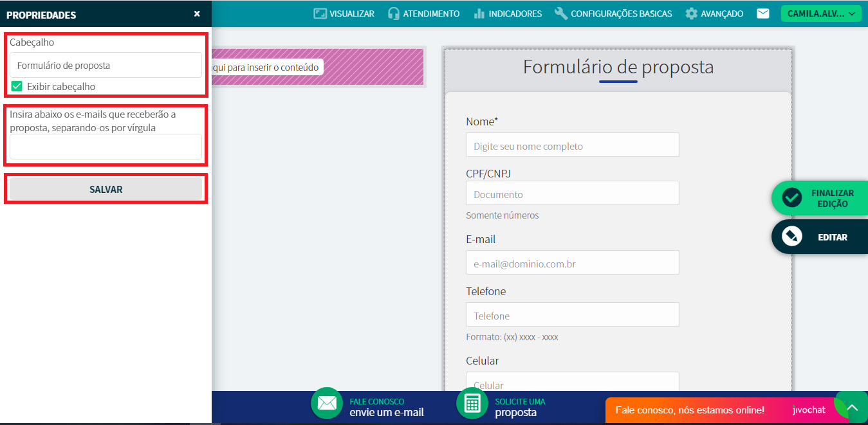The width and height of the screenshot is (868, 425).
Task: Click the calculator icon for Solicite uma proposta
Action: (472, 403)
